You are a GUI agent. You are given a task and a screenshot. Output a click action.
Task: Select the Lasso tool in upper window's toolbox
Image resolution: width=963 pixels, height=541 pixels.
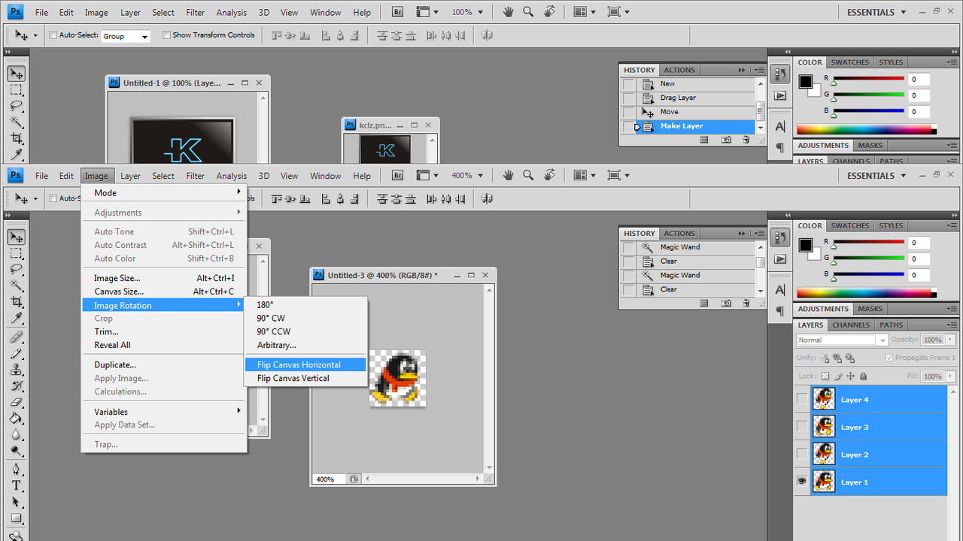(x=17, y=106)
